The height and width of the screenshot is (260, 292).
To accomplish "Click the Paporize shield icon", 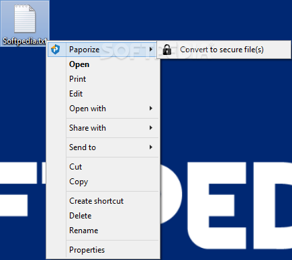I will (x=55, y=50).
